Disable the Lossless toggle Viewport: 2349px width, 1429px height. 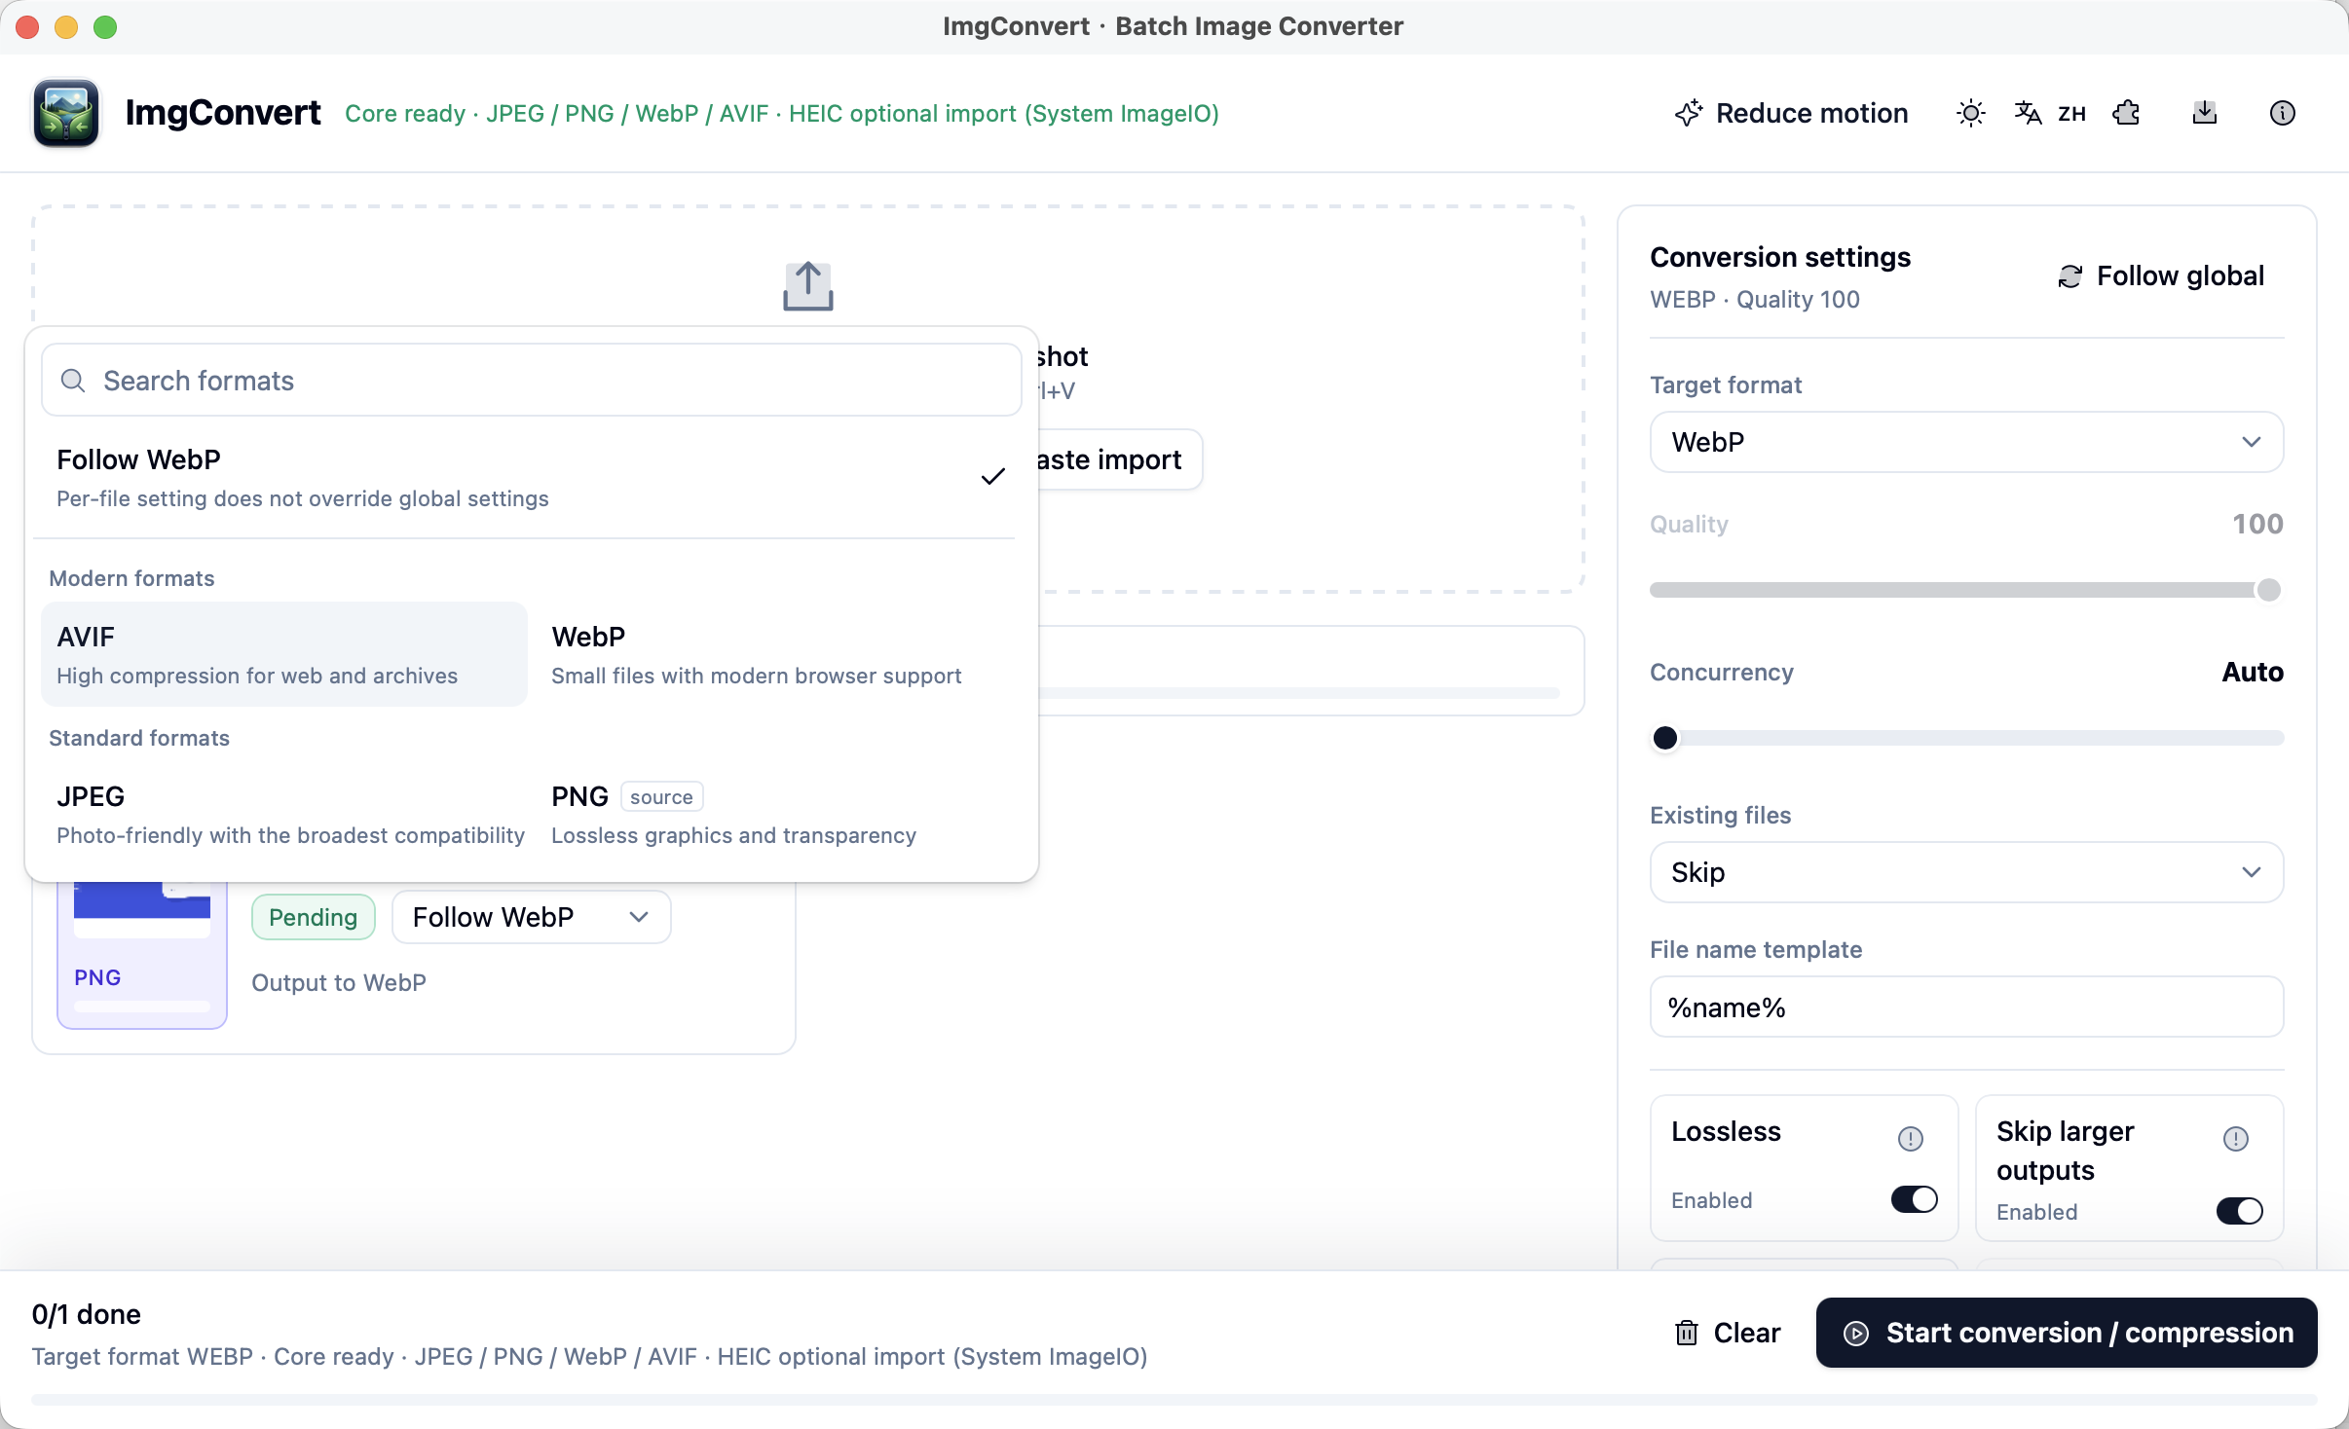point(1914,1199)
